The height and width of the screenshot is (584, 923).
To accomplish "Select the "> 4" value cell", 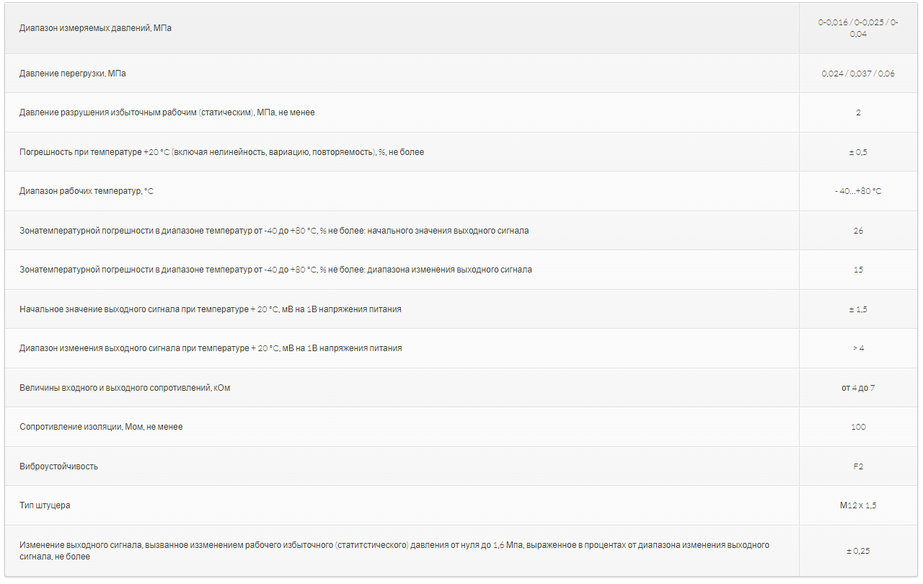I will 857,348.
